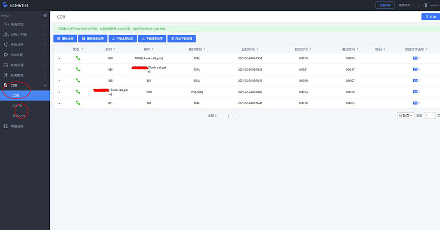
Task: Click the previous page arrow in the pagination
Action: (221, 116)
